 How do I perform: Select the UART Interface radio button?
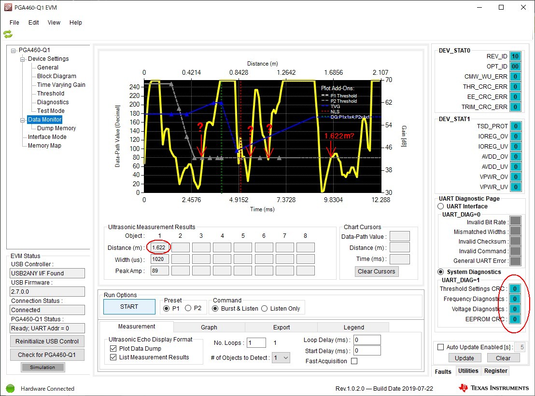(441, 206)
